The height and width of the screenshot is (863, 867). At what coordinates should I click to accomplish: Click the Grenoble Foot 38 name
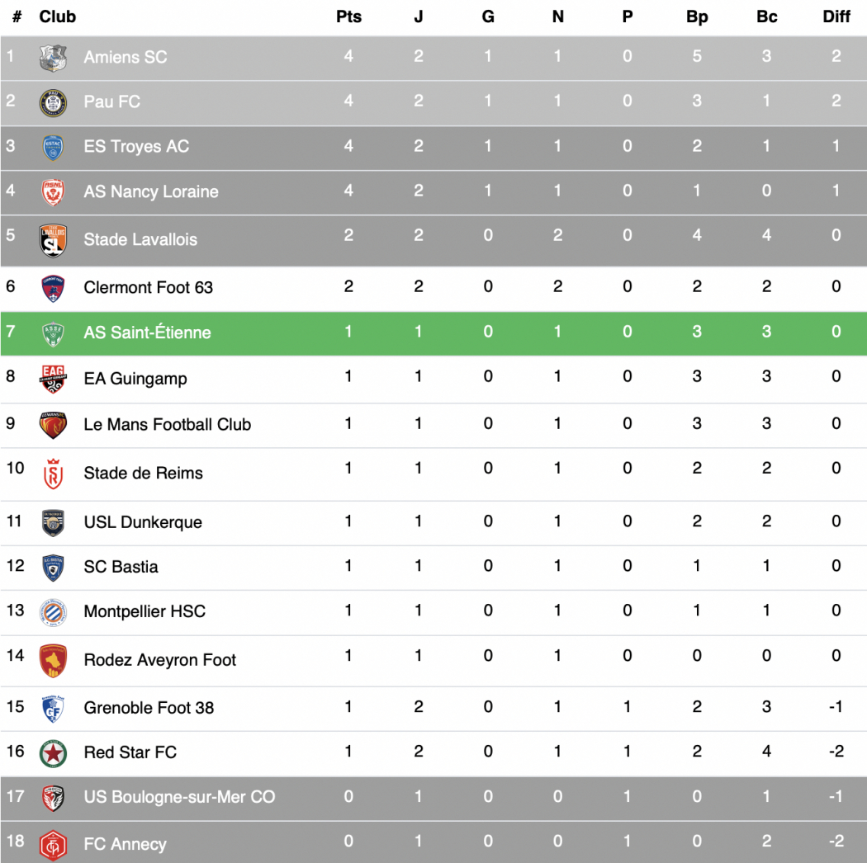coord(149,708)
